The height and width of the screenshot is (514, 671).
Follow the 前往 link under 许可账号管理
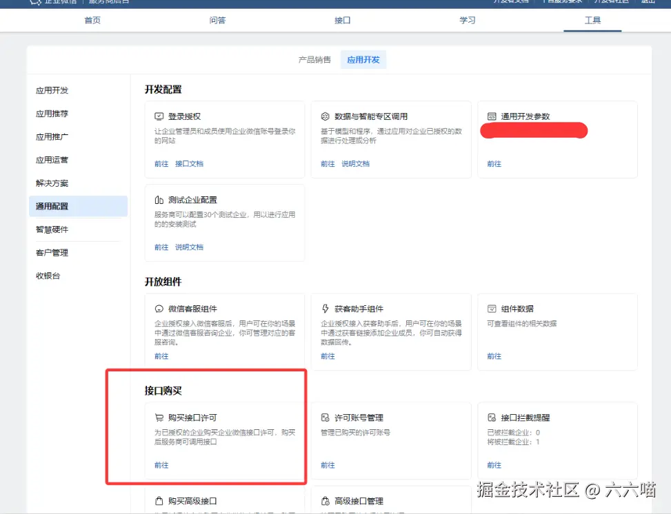pyautogui.click(x=328, y=465)
